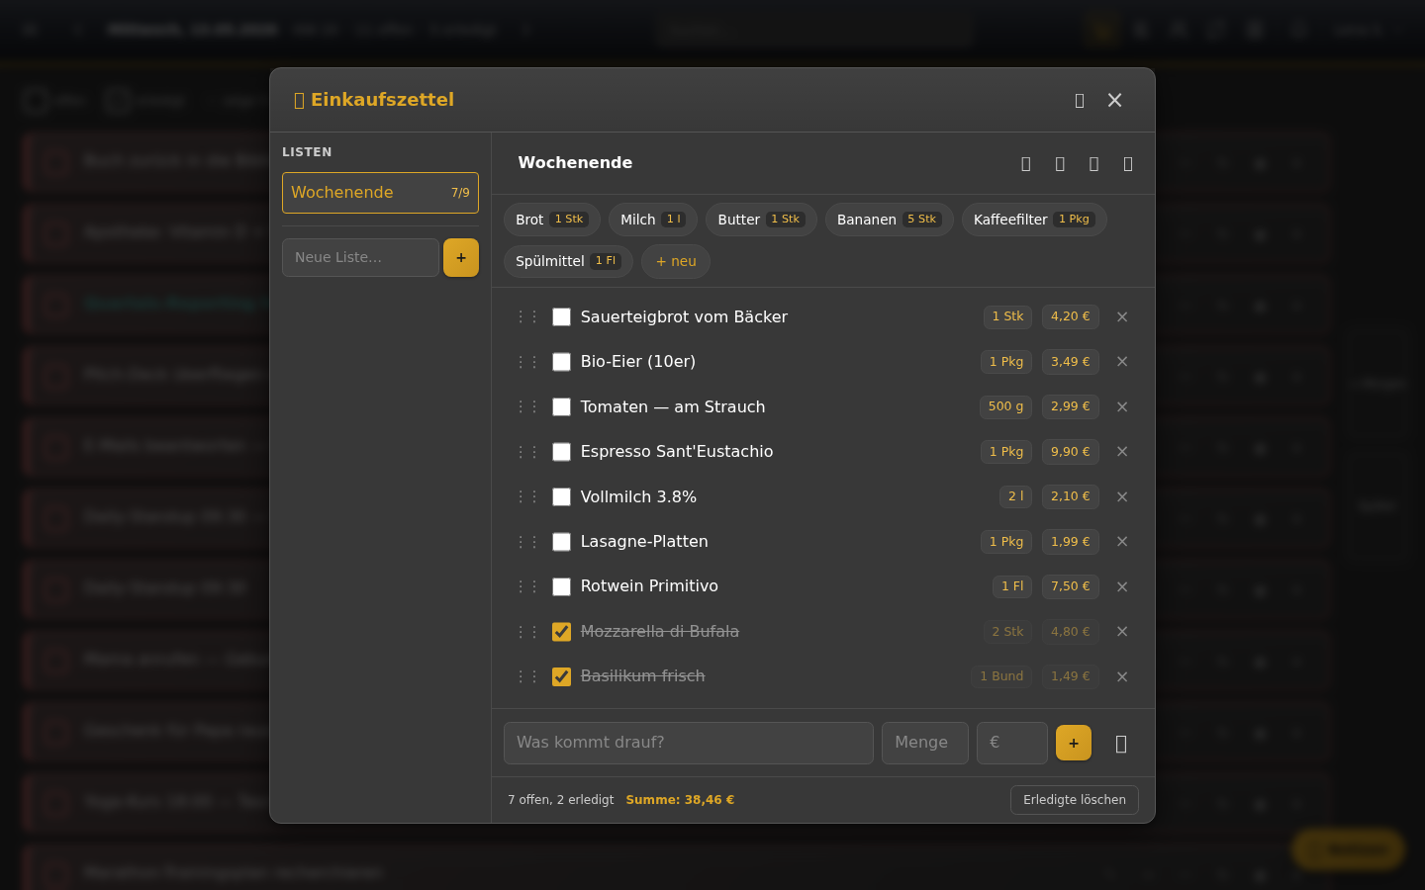Click the 1 Fl quantity of Rotwein Primitivo

(x=1012, y=586)
